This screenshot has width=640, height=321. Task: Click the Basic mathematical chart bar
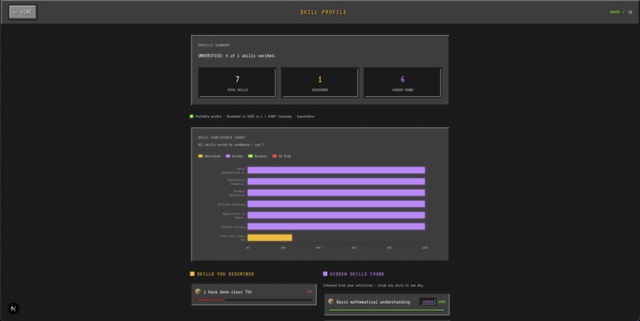pyautogui.click(x=336, y=170)
